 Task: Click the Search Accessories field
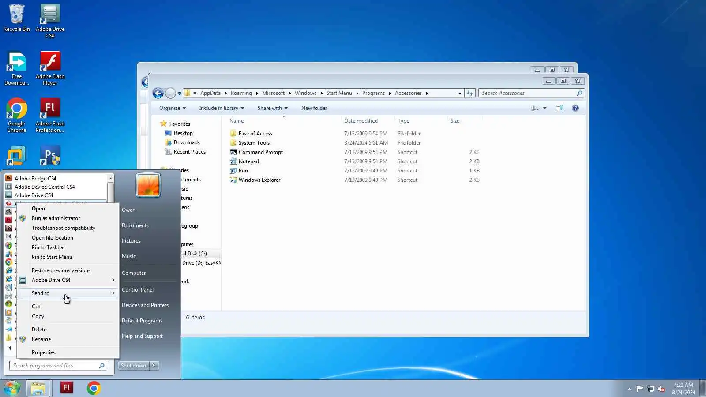tap(527, 93)
